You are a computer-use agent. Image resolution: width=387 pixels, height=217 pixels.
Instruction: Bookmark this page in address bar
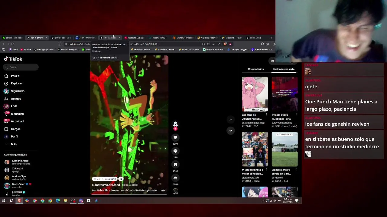(x=60, y=44)
